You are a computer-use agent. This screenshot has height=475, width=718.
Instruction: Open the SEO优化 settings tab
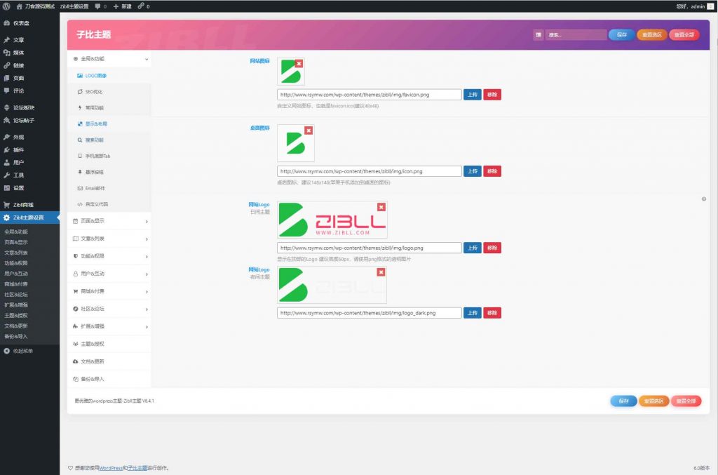coord(94,91)
